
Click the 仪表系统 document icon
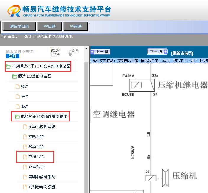click(x=25, y=167)
